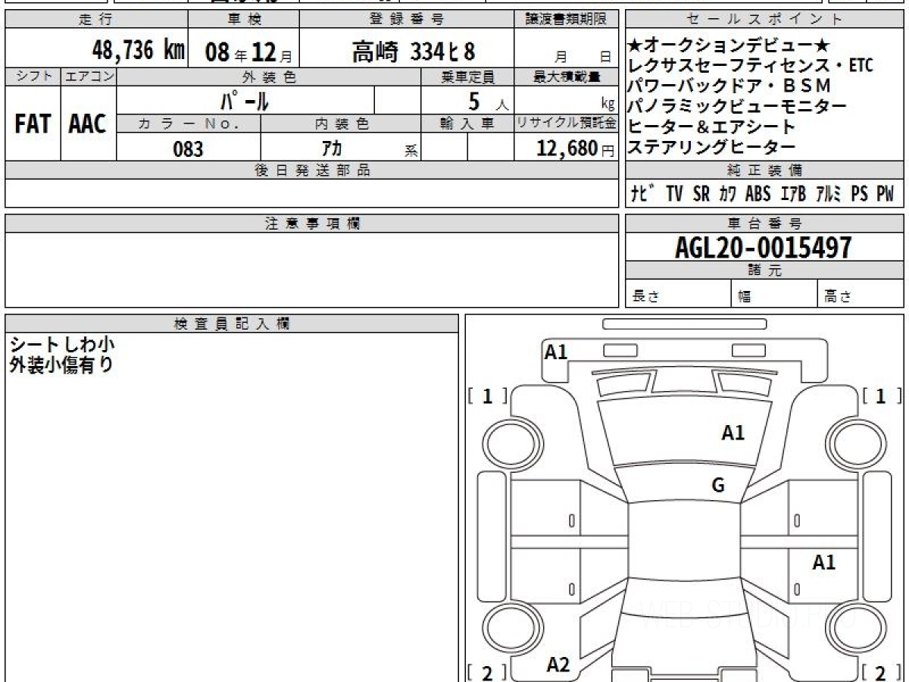Select the カワ leather code
This screenshot has height=682, width=909.
[x=727, y=194]
